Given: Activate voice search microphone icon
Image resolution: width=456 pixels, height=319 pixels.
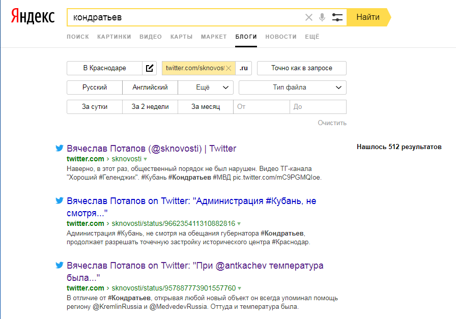Looking at the screenshot, I should pos(322,17).
